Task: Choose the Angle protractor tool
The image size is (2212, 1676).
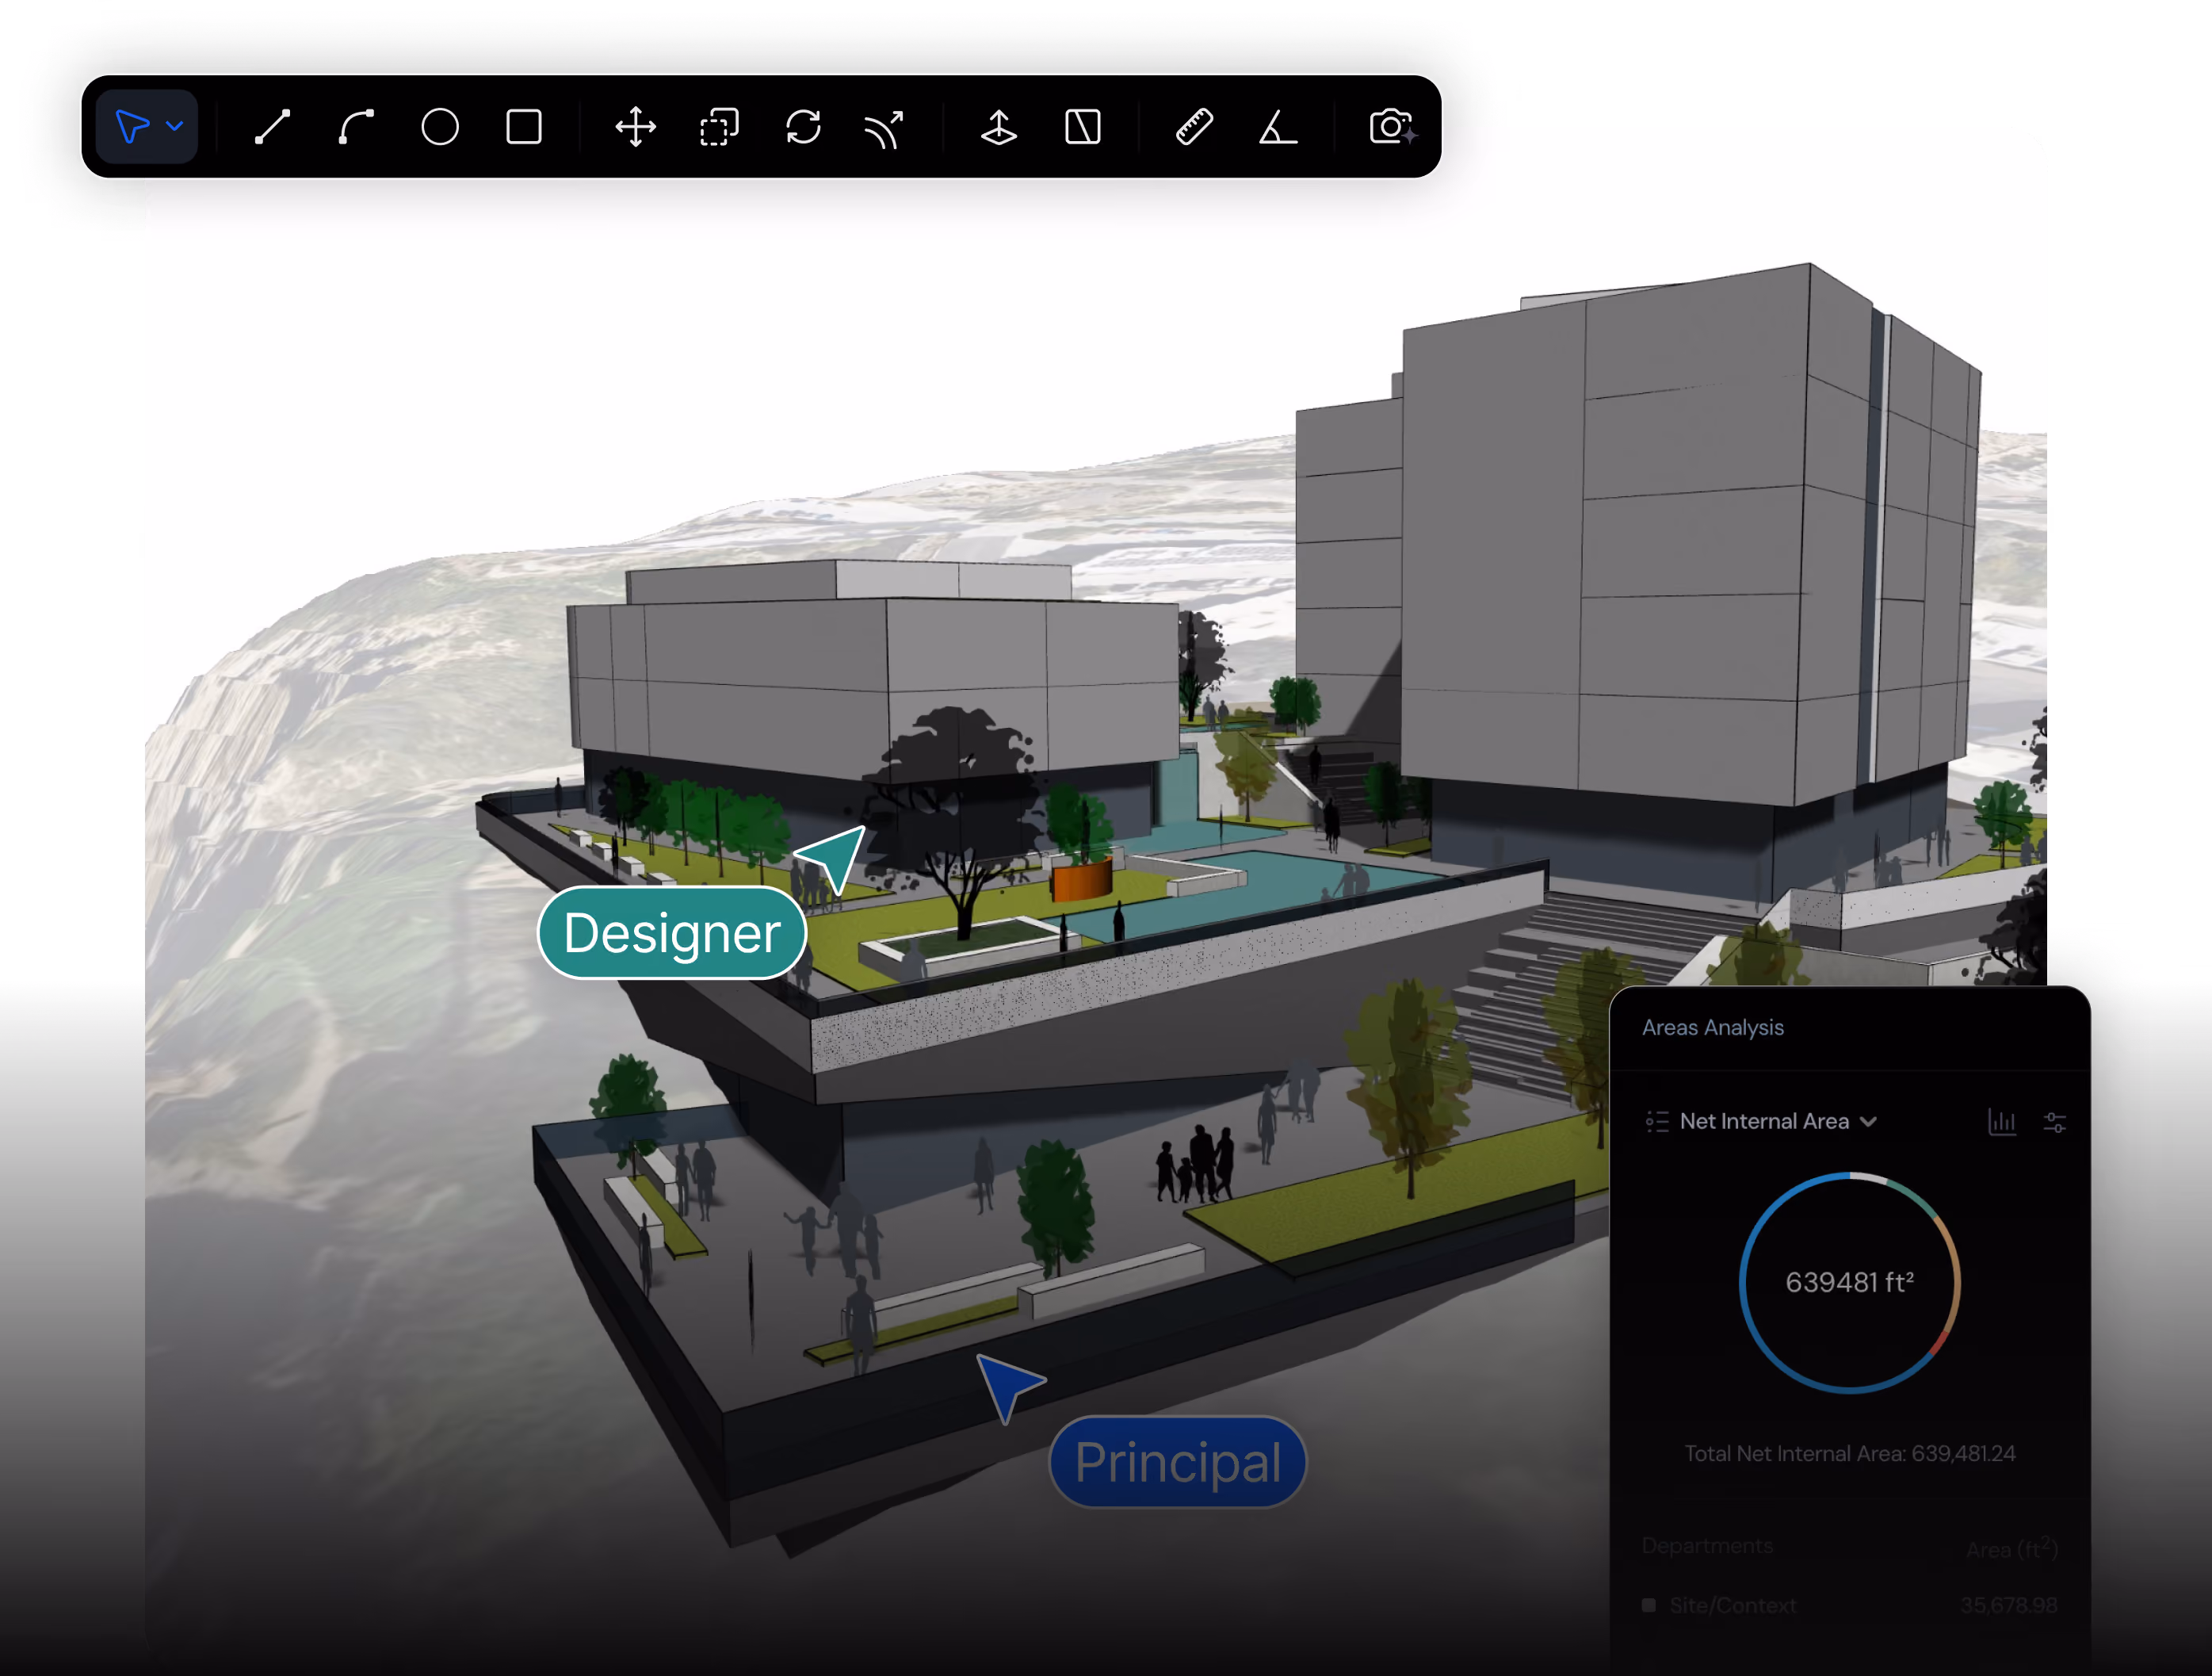Action: [x=1278, y=127]
